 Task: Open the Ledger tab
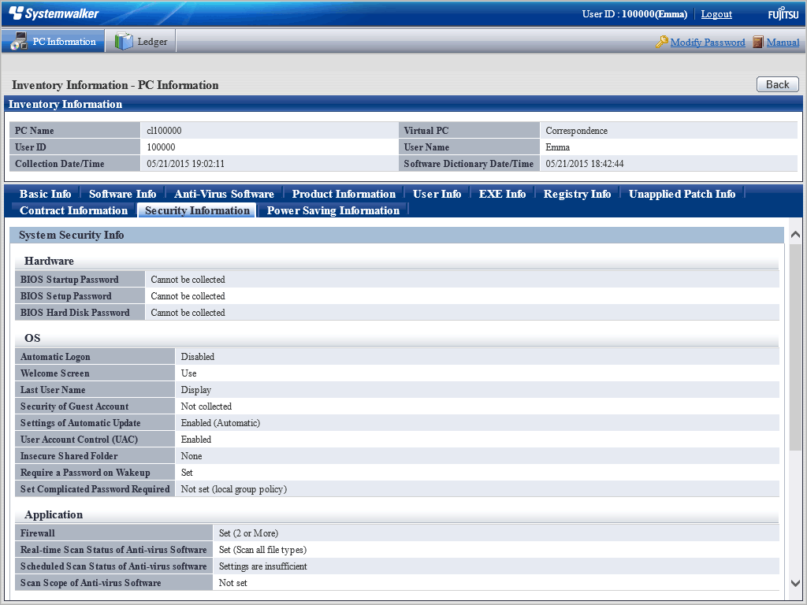pos(141,41)
